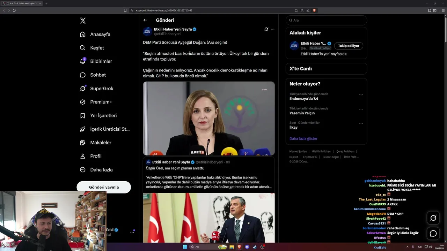Open more options for Endonezya'da 7.4 trend

pyautogui.click(x=361, y=95)
